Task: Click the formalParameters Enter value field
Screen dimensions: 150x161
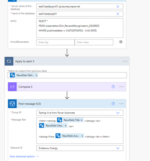Action: pyautogui.click(x=94, y=42)
